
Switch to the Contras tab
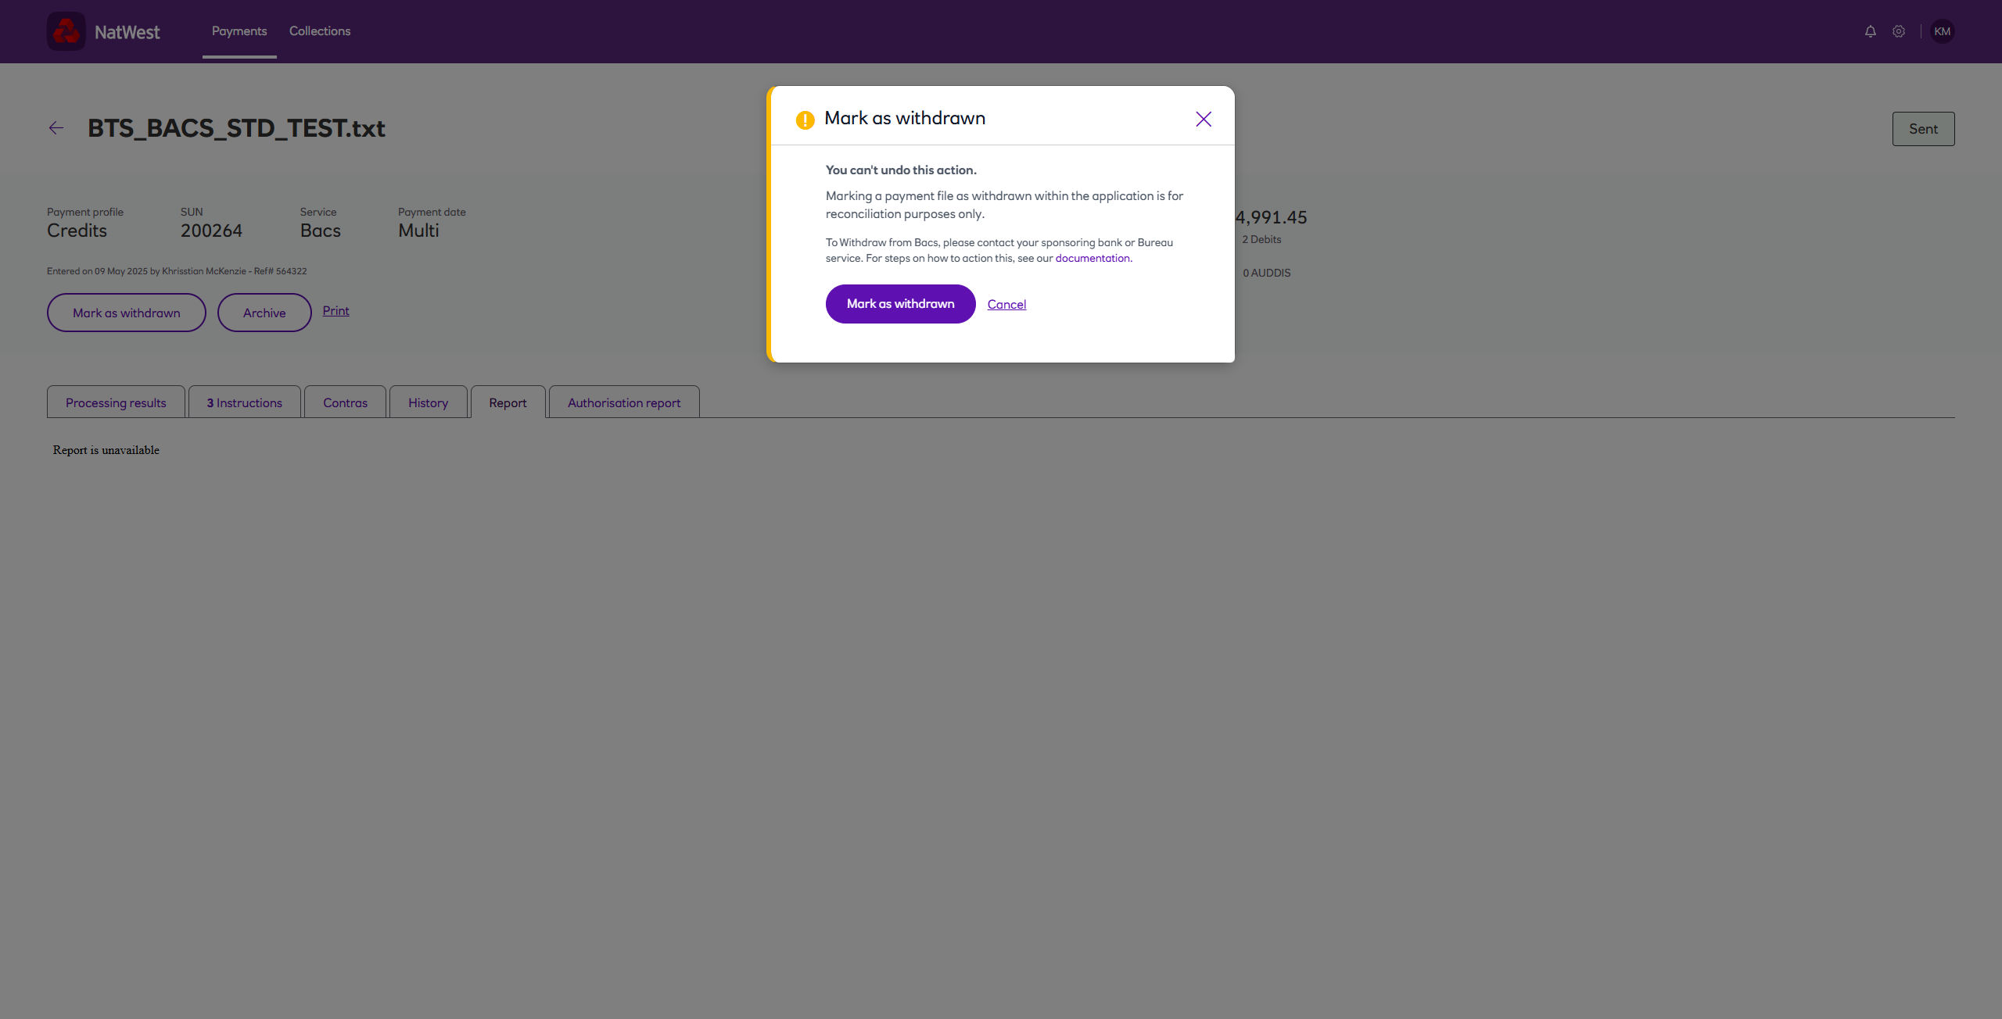coord(345,403)
